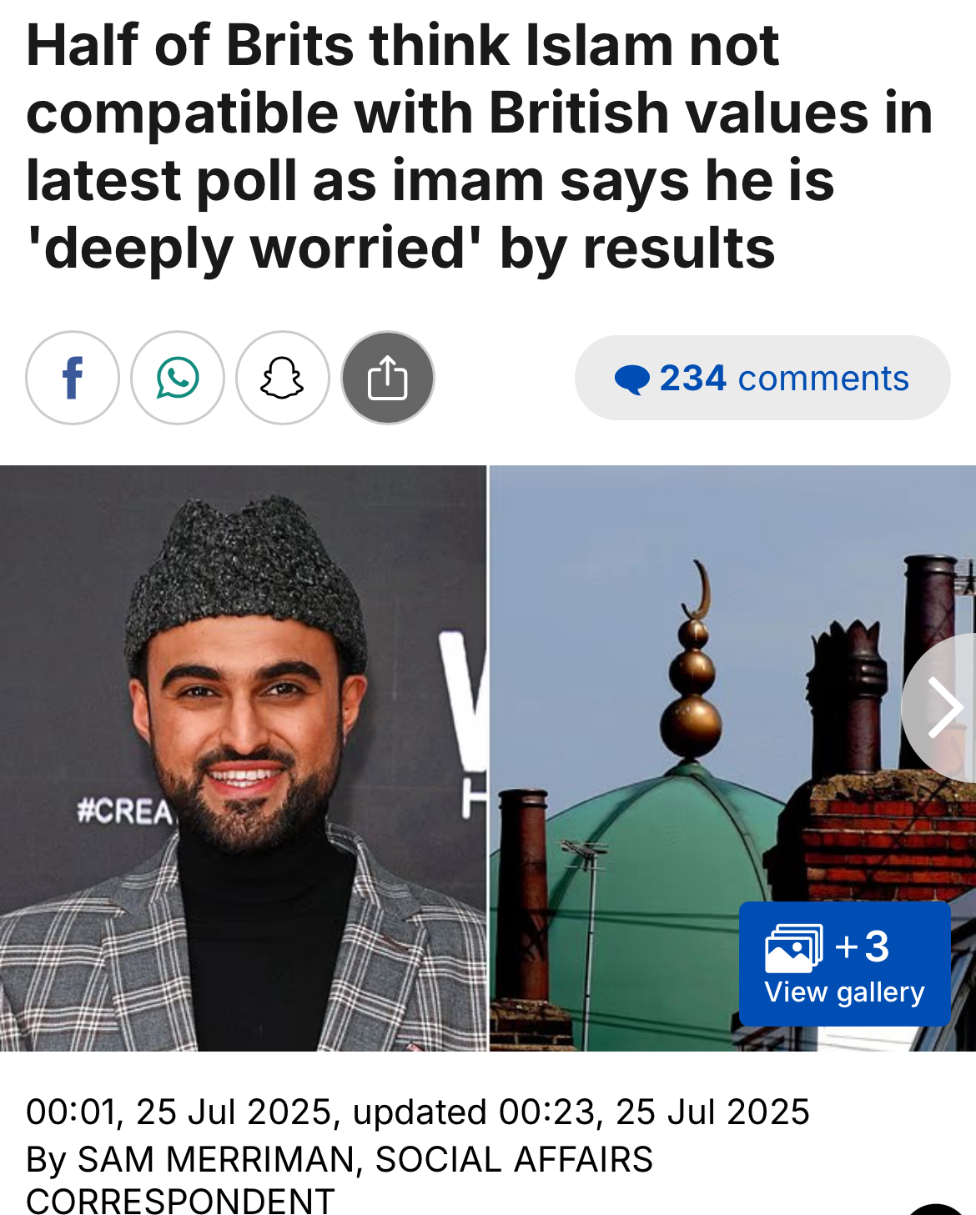Tap the publication date and time
This screenshot has height=1215, width=976.
tap(179, 1112)
